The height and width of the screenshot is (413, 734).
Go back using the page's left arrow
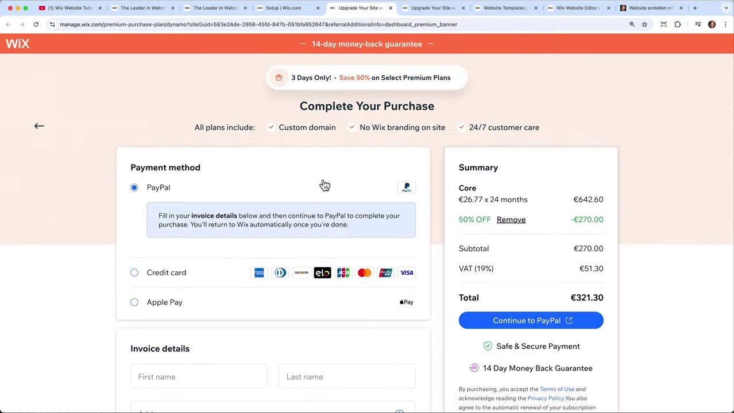39,126
